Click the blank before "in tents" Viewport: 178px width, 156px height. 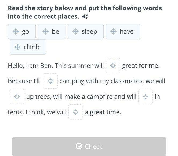point(146,97)
